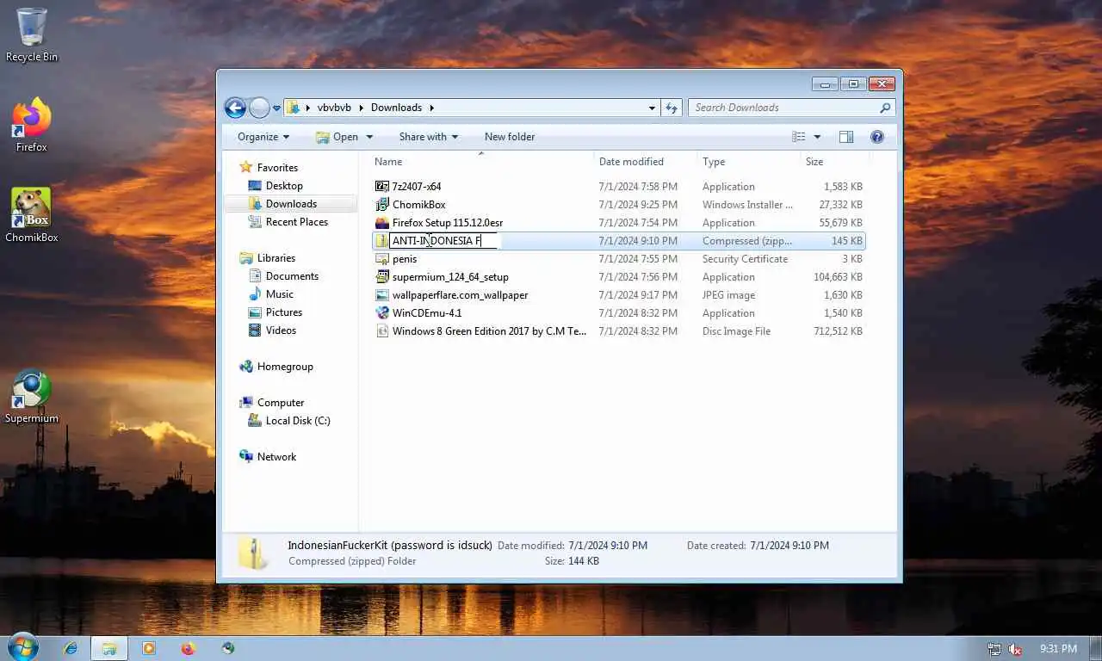Select the Windows 8 Green Edition disc image
This screenshot has width=1102, height=661.
coord(618,331)
